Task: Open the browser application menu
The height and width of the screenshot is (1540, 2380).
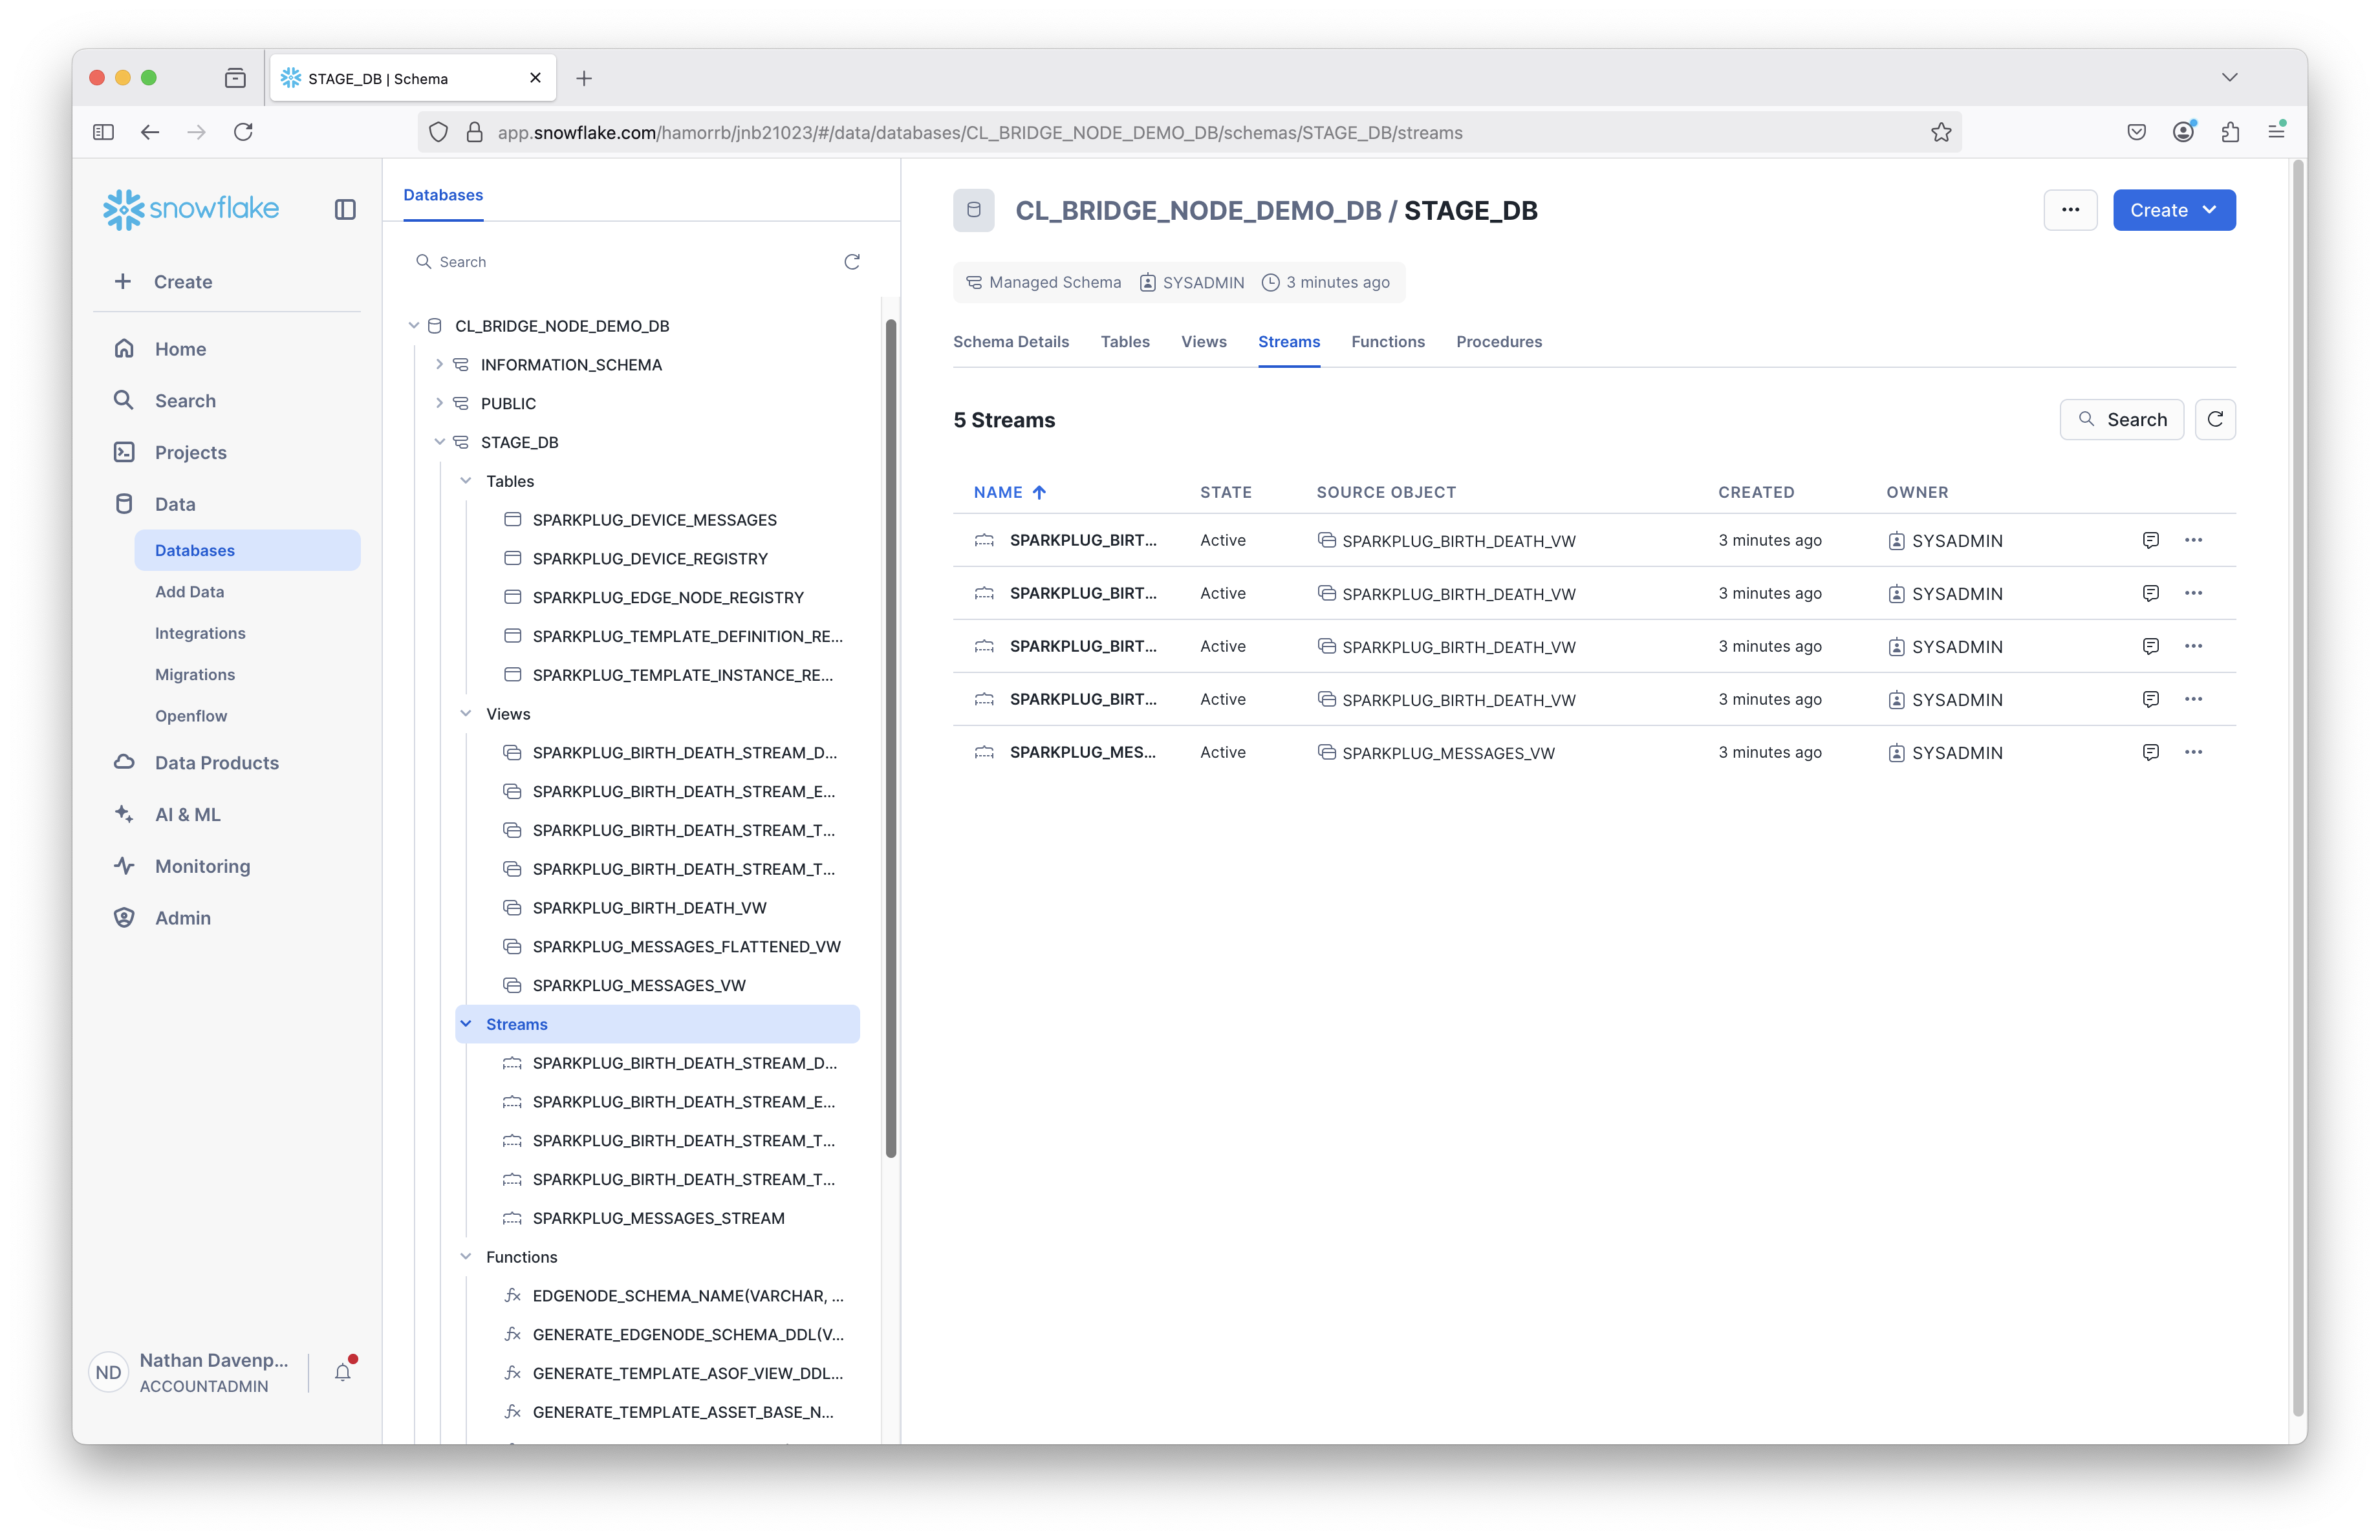Action: tap(2277, 132)
